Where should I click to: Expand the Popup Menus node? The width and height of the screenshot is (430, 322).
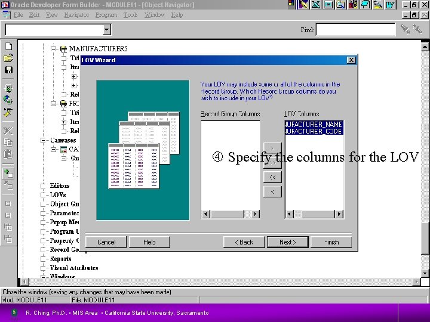pos(43,222)
